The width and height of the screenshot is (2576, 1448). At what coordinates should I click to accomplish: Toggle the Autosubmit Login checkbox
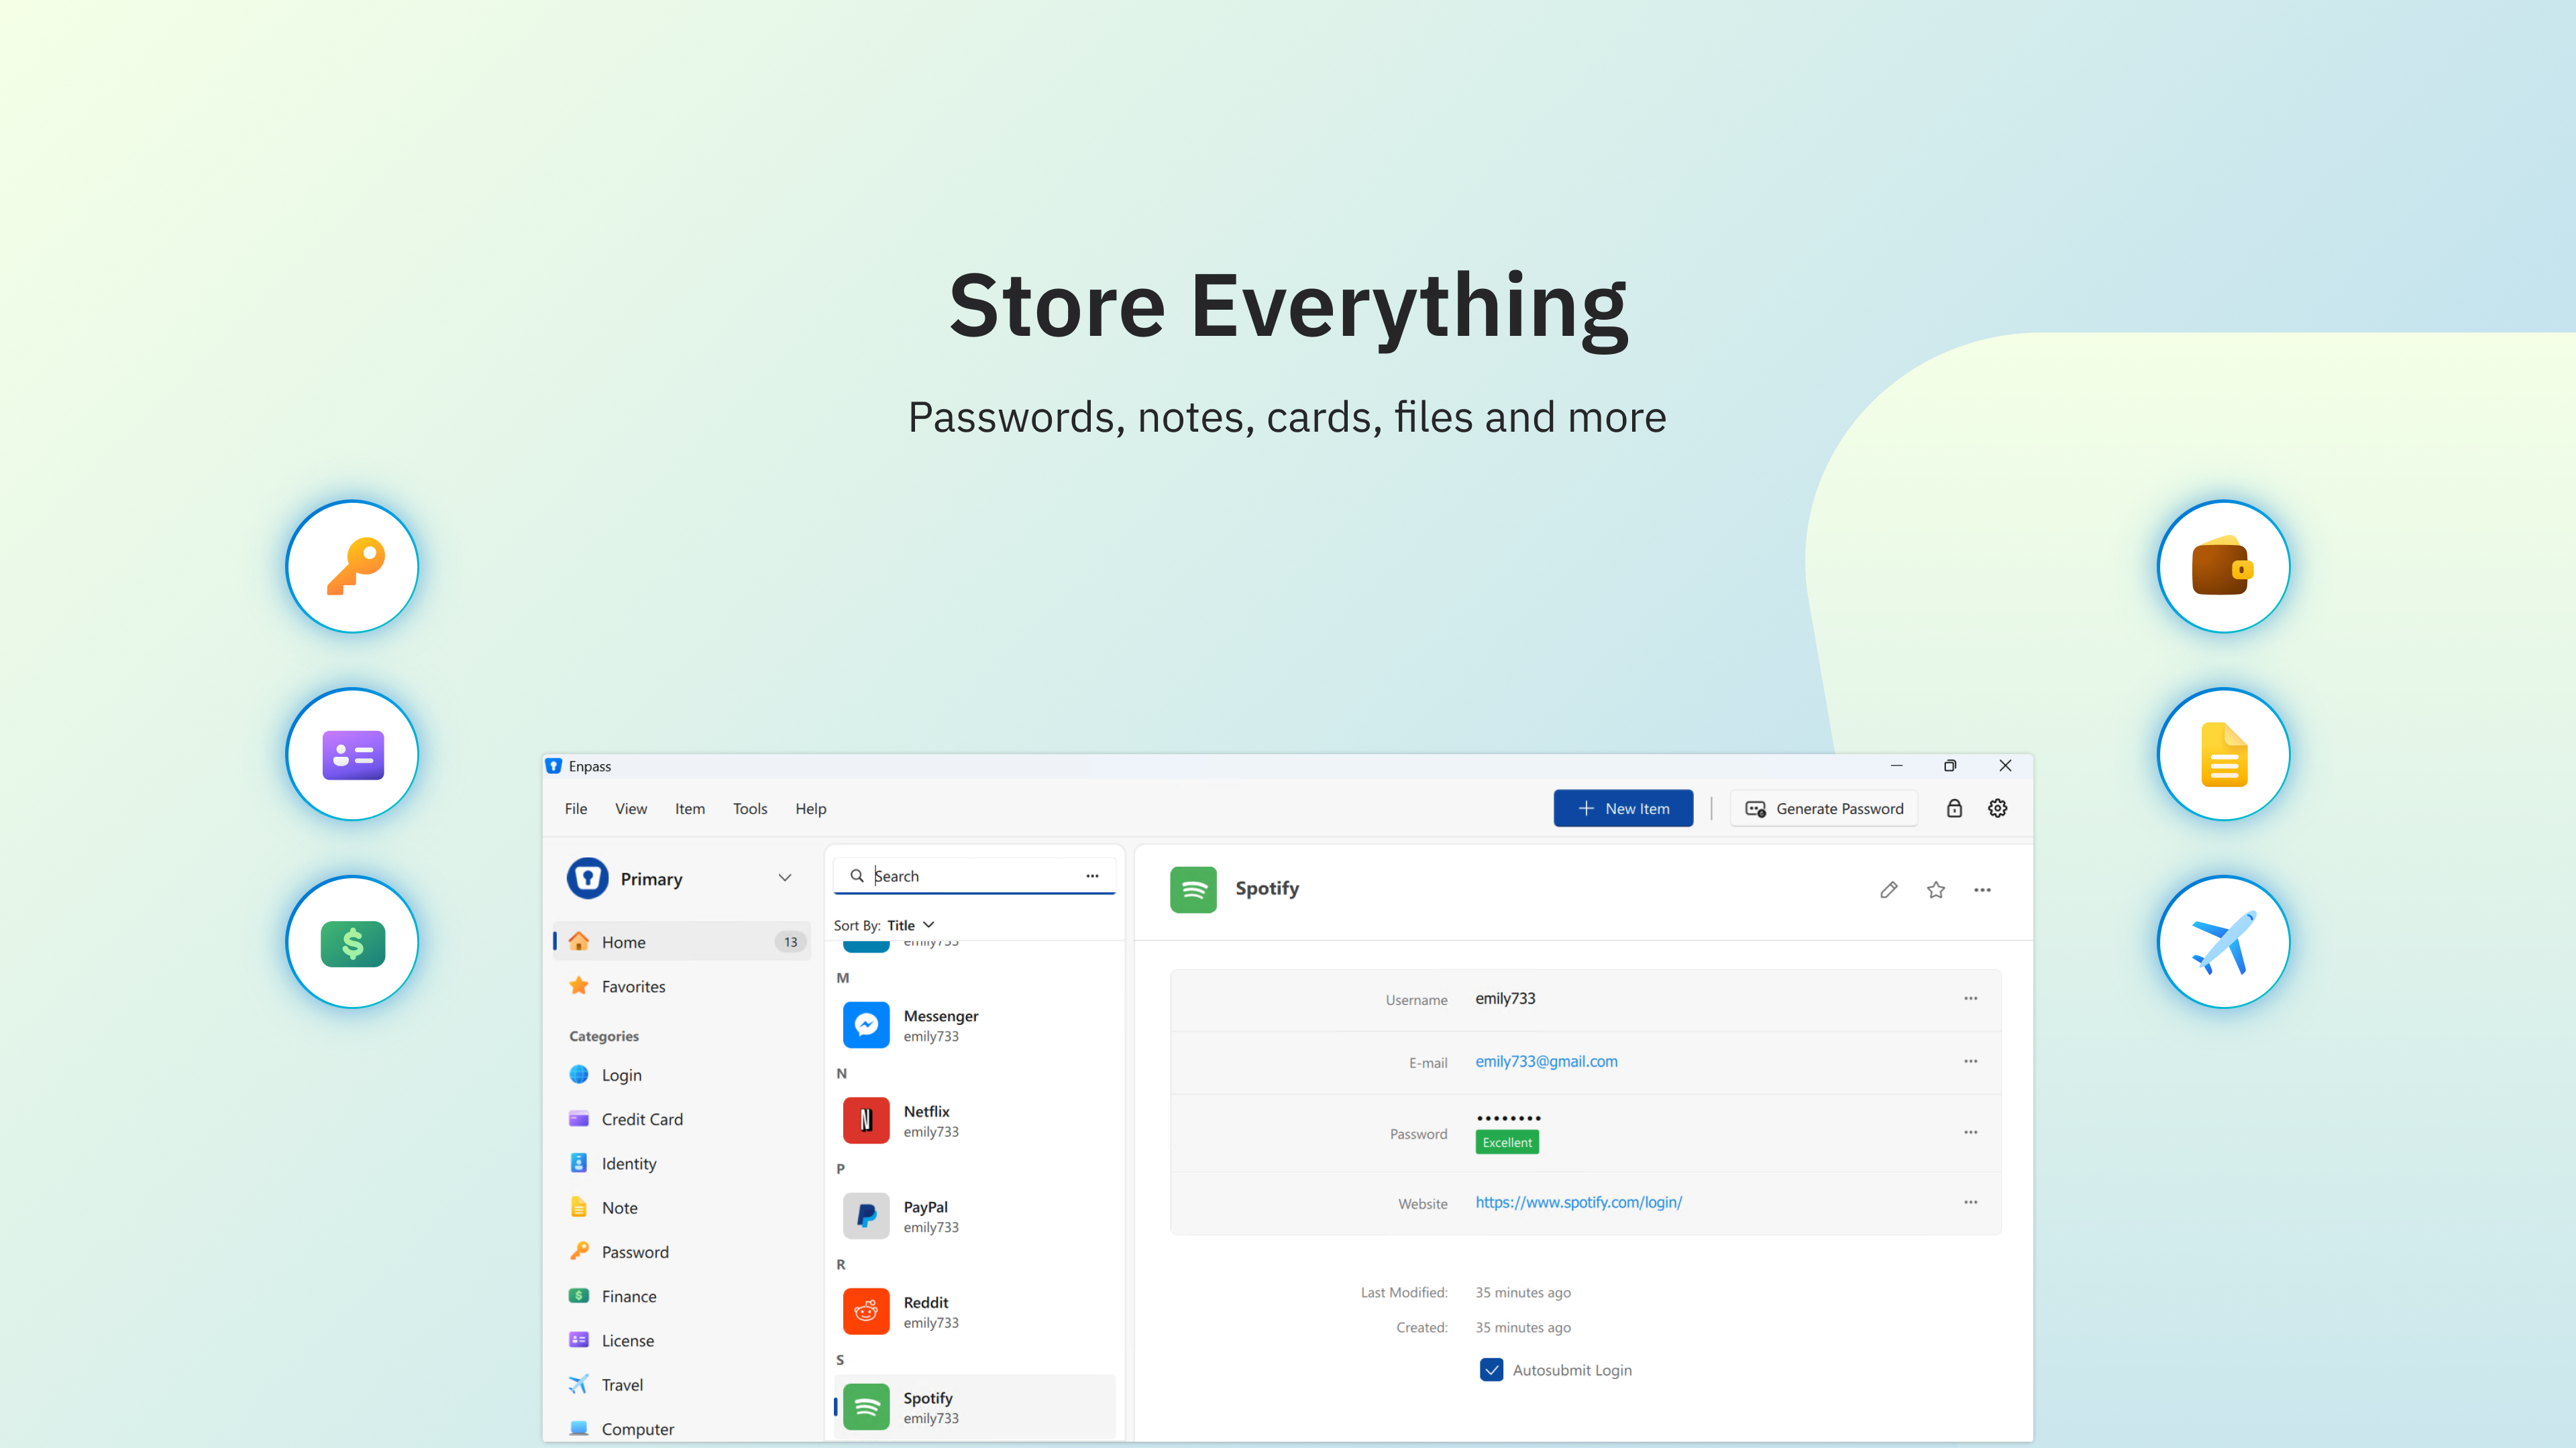pos(1491,1370)
